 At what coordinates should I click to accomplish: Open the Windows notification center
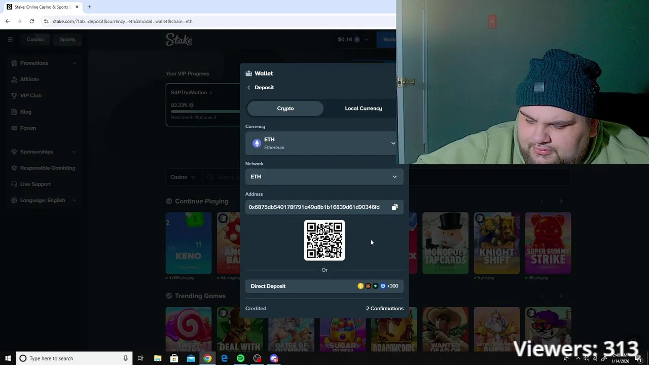638,358
